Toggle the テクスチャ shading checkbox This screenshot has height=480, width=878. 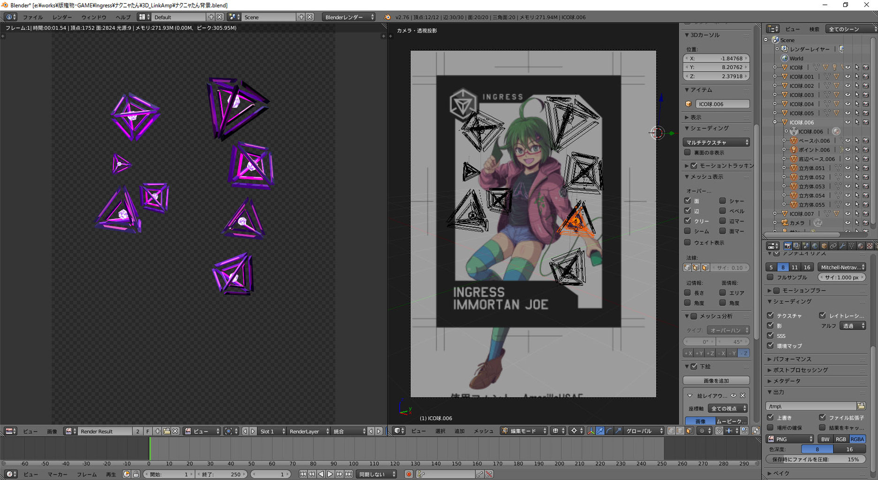click(x=770, y=315)
